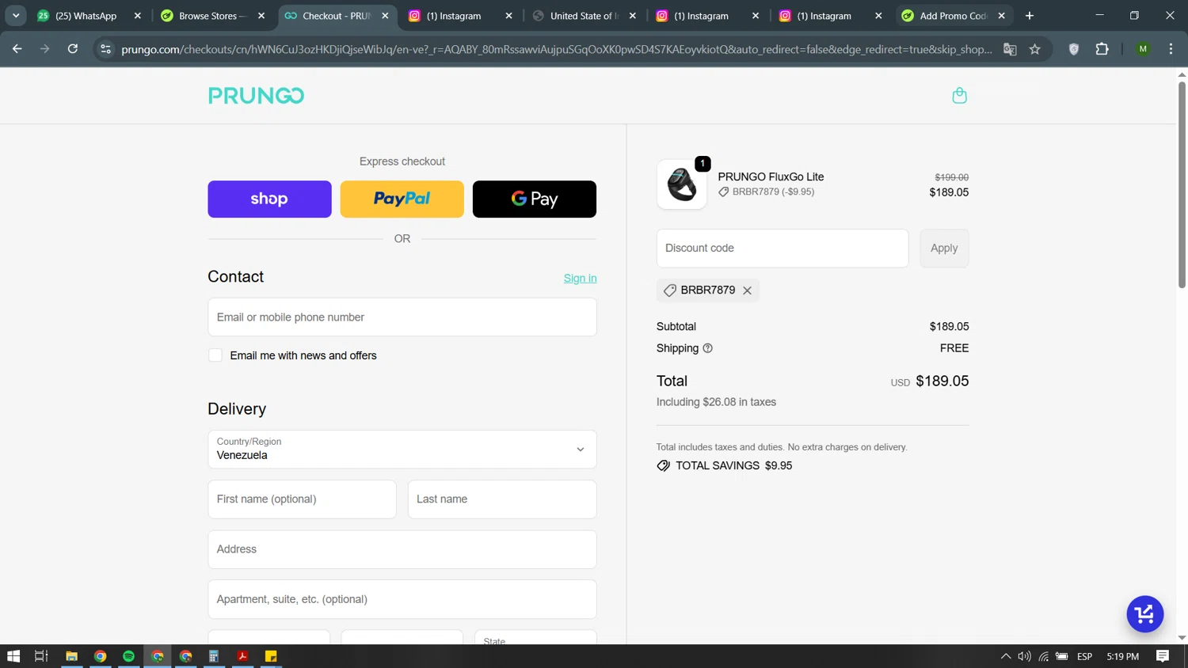Click the Shipping help question mark icon

707,348
